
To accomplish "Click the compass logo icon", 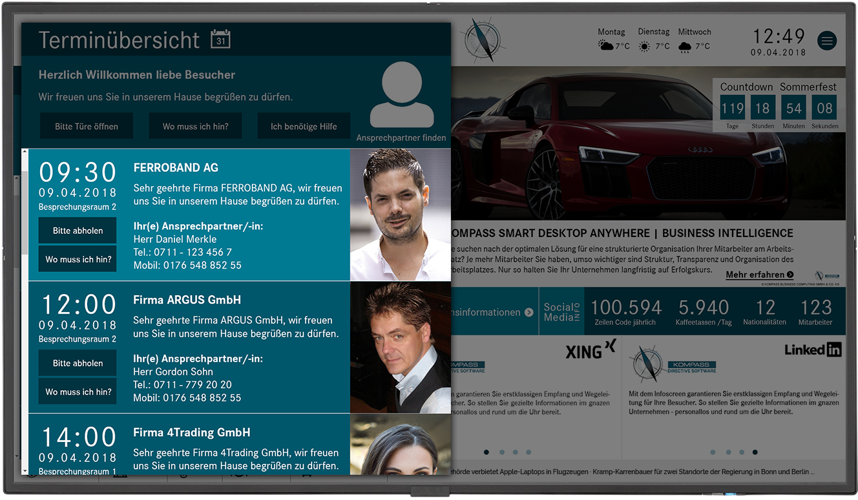I will (x=482, y=39).
